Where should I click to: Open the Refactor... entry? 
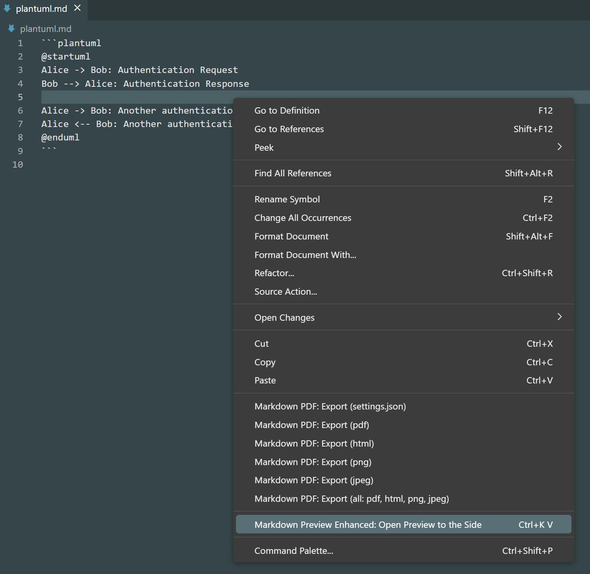pyautogui.click(x=403, y=273)
